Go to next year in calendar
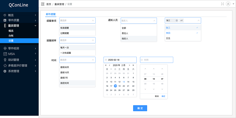 coord(133,65)
